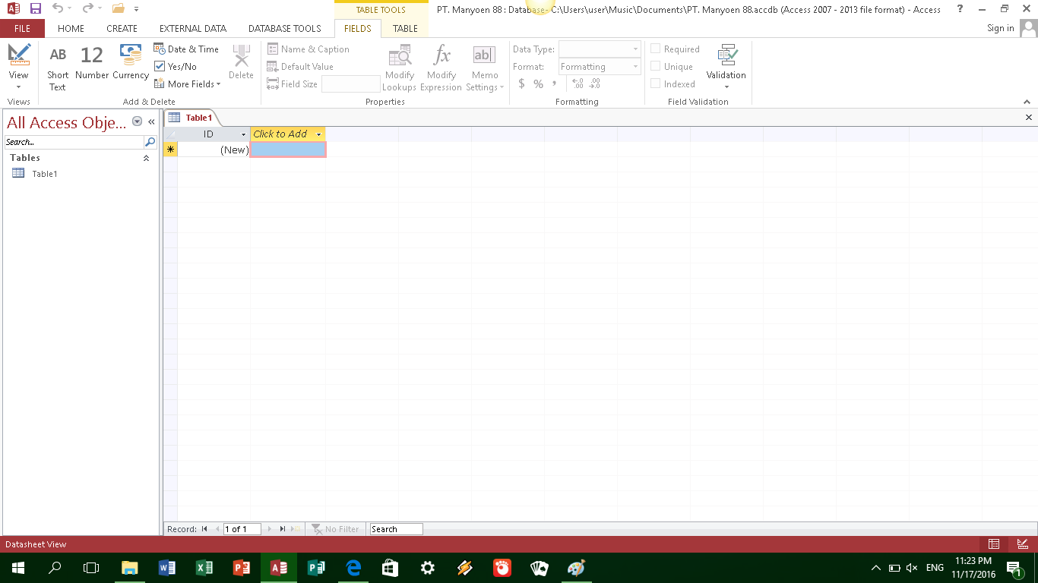Switch to the DATABASE TOOLS tab

tap(285, 29)
